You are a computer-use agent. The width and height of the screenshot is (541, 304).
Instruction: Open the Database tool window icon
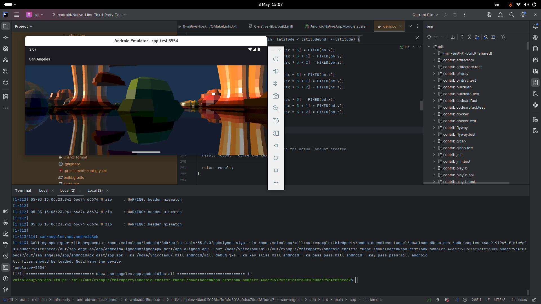[535, 49]
